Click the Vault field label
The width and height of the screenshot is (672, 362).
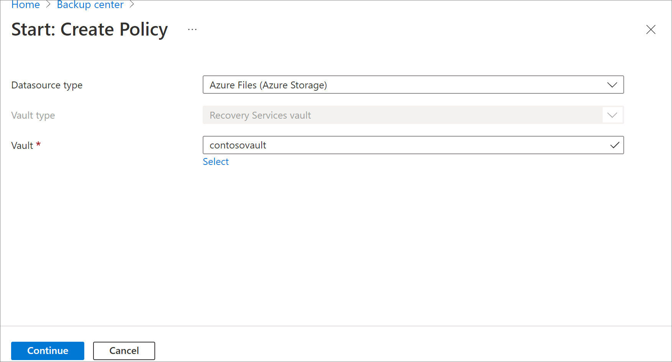22,146
